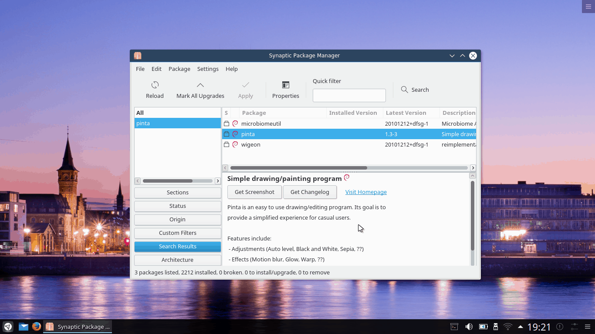595x334 pixels.
Task: Click the Debian swirl icon beside microbiomeutil
Action: 235,124
